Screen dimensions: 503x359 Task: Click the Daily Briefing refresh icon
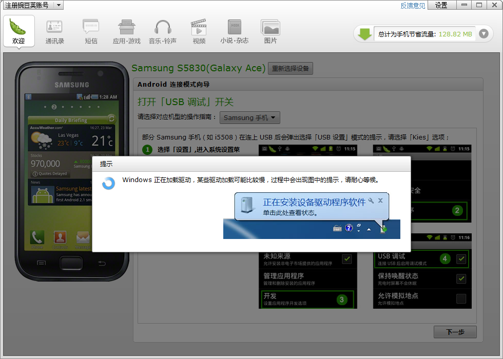pos(111,119)
